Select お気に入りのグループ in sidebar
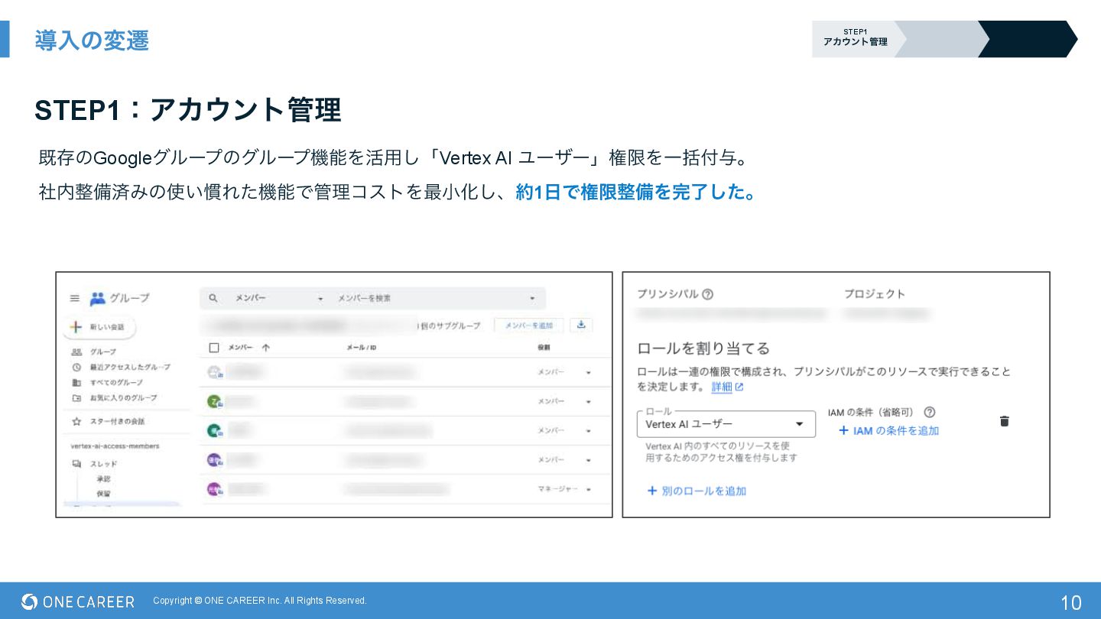 (123, 398)
